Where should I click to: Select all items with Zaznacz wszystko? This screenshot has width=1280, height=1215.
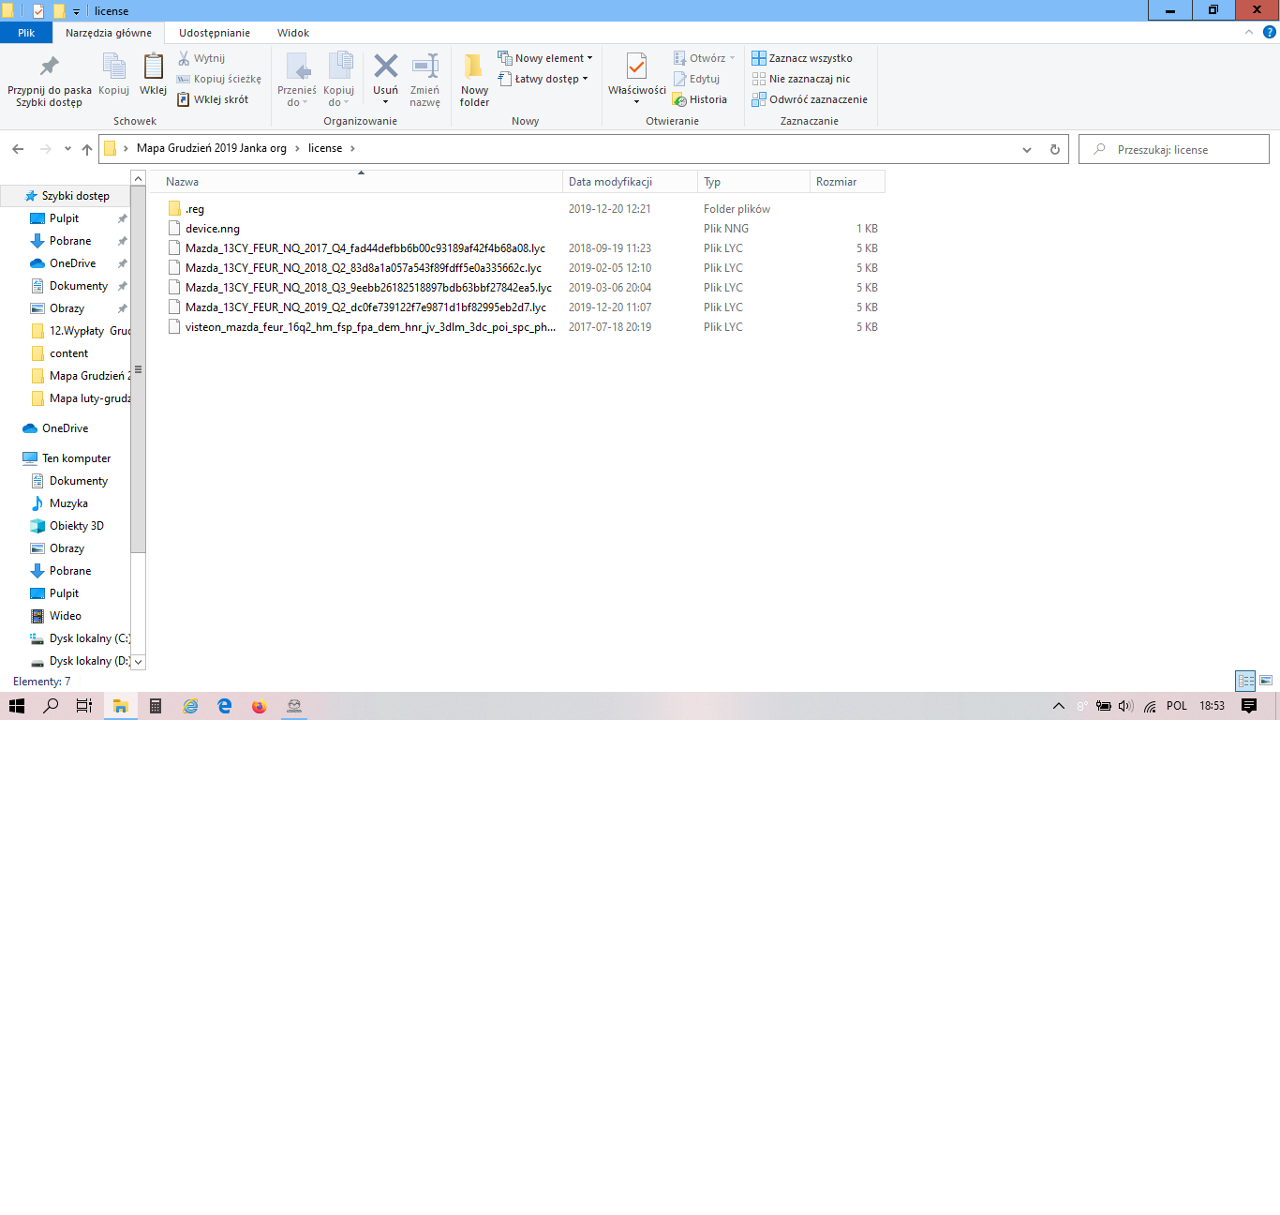(802, 58)
